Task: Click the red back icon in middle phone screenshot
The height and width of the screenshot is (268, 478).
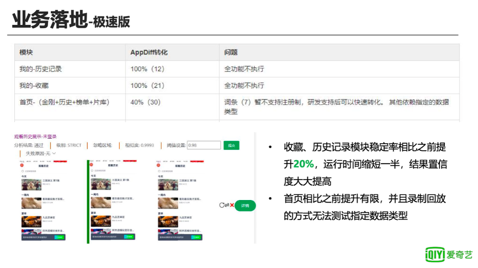Action: click(91, 165)
